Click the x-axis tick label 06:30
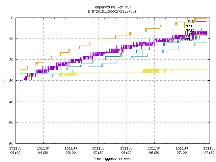 tap(154, 153)
